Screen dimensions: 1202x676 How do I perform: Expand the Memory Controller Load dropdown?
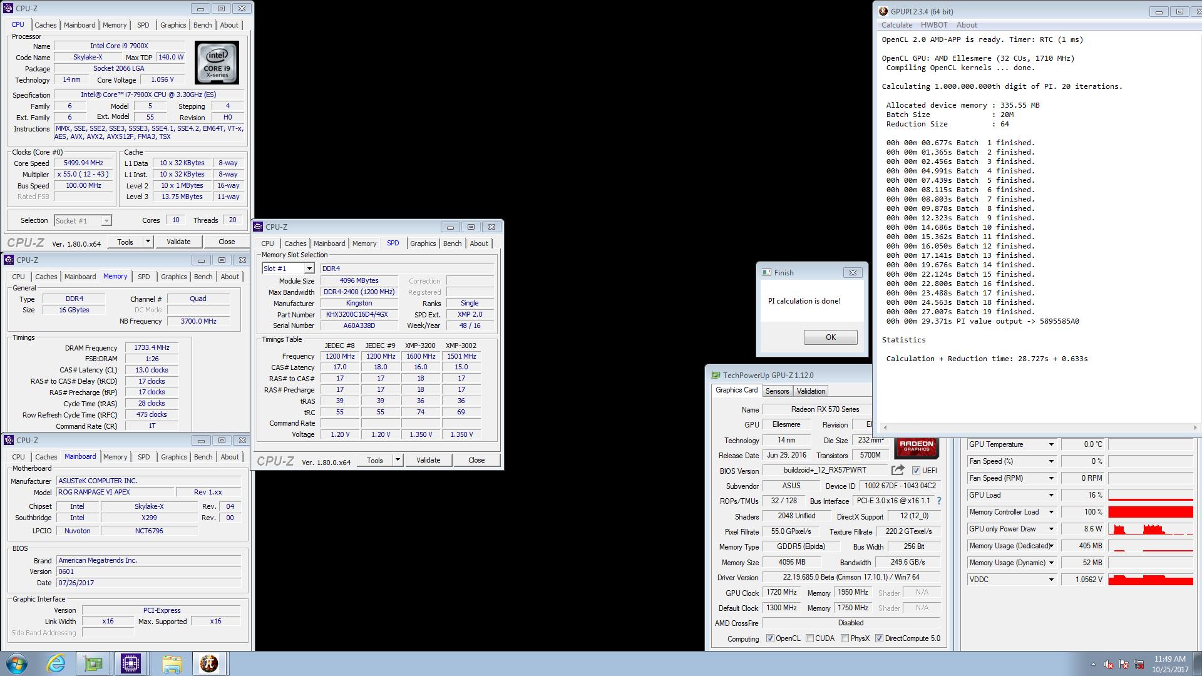(x=1051, y=512)
